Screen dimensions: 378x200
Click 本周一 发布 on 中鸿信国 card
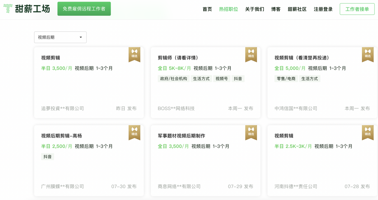357,108
